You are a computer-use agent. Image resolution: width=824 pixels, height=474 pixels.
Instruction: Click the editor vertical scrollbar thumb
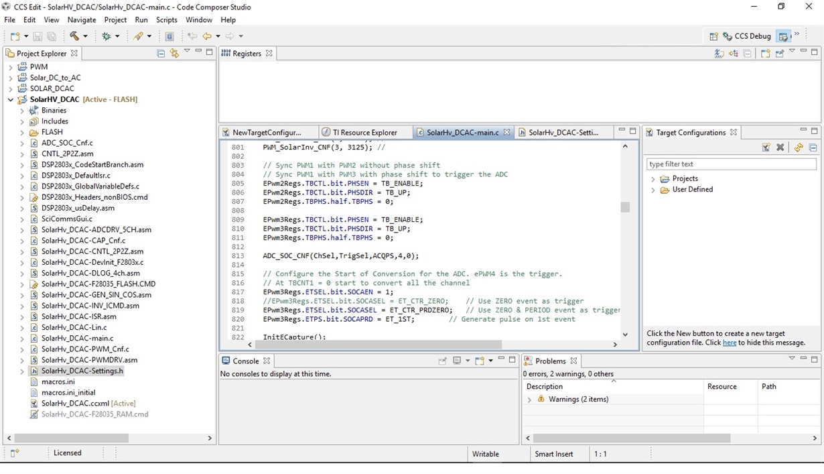click(x=625, y=207)
